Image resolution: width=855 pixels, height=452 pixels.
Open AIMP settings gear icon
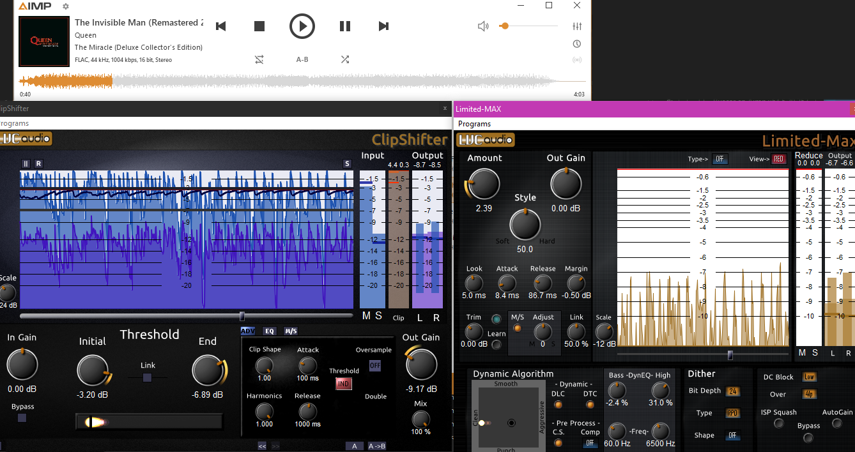(x=65, y=6)
